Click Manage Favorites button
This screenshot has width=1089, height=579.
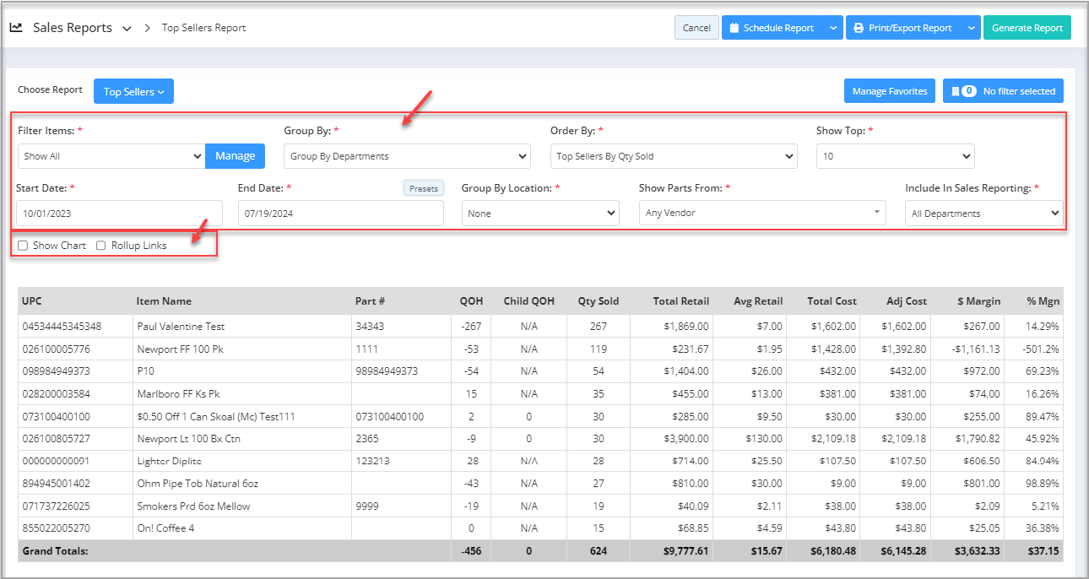coord(890,91)
